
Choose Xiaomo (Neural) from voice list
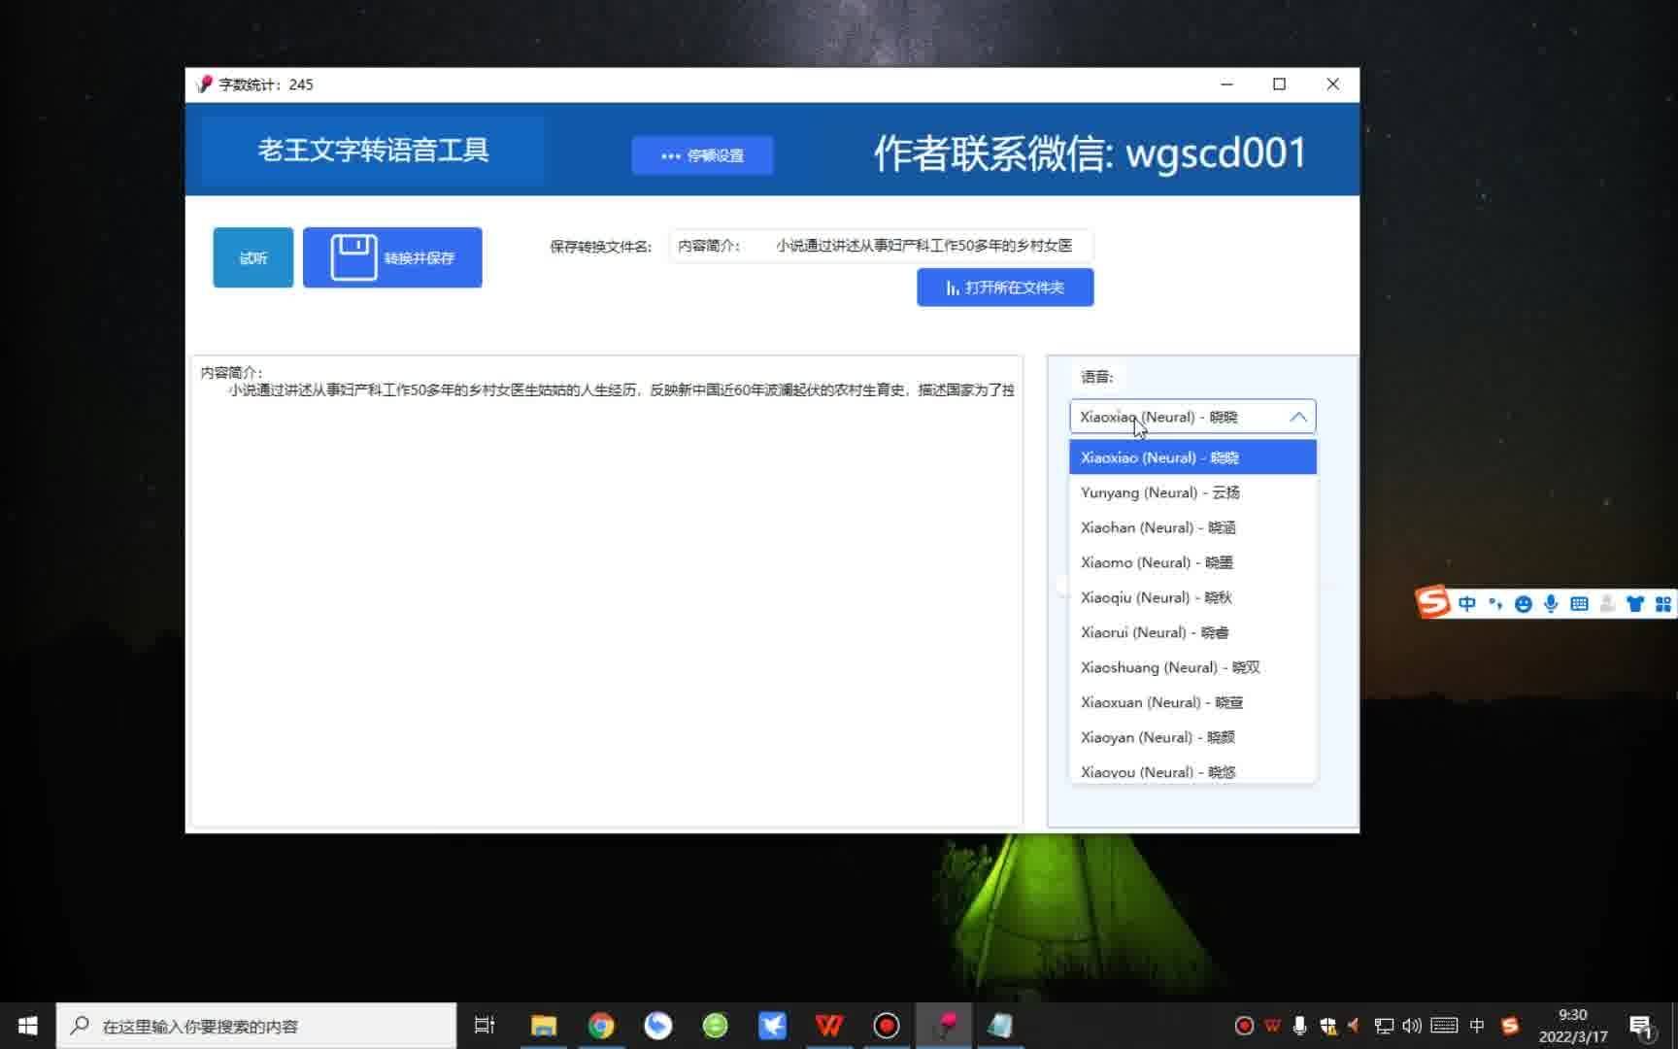tap(1156, 562)
